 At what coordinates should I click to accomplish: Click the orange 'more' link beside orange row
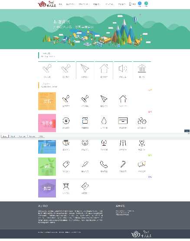pos(150,90)
